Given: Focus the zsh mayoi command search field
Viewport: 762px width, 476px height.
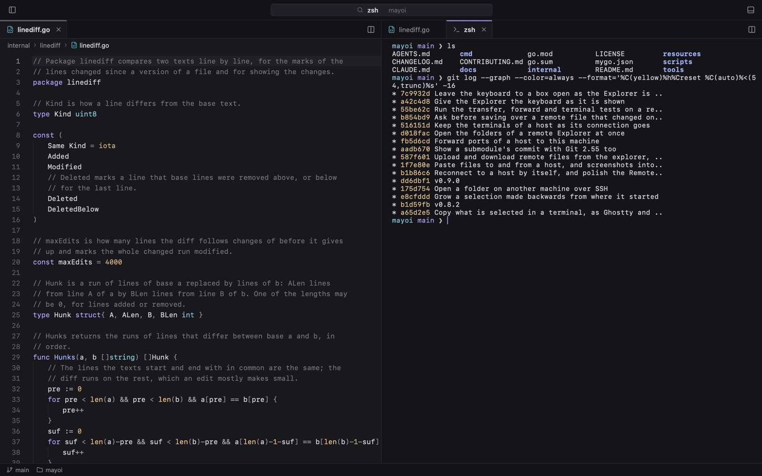Looking at the screenshot, I should pyautogui.click(x=381, y=10).
